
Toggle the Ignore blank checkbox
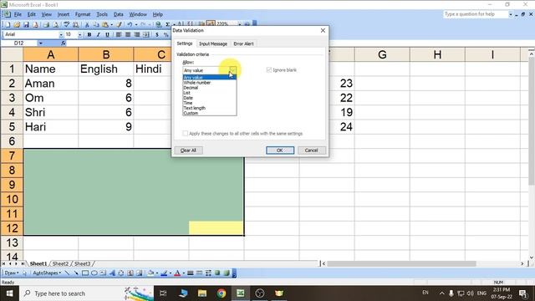click(269, 70)
